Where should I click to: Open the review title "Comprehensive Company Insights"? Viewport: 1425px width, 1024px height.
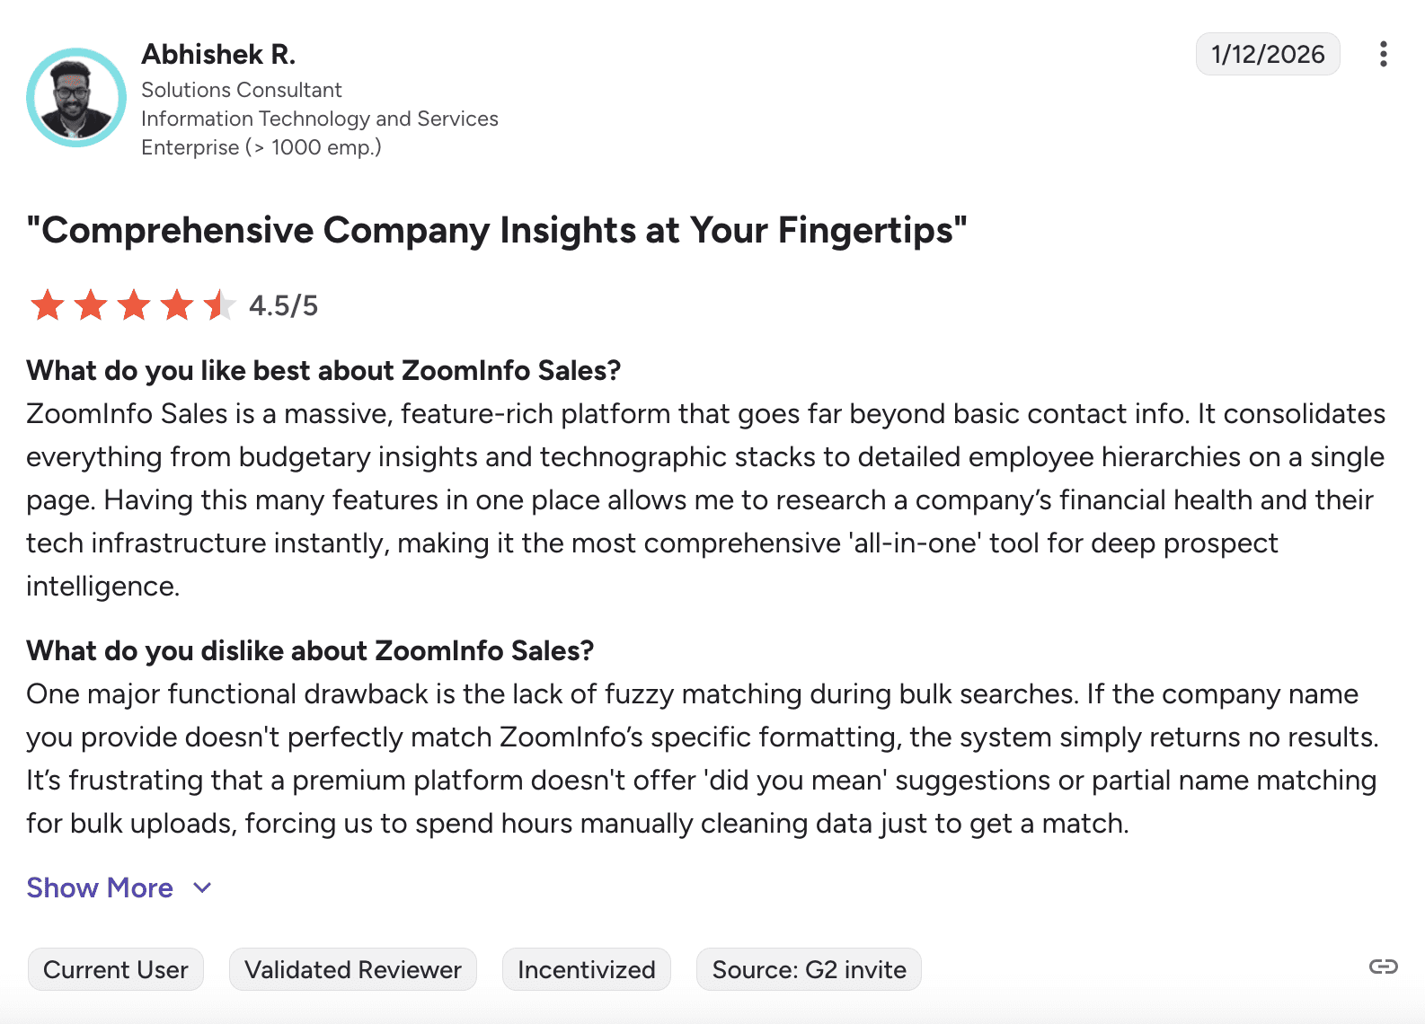tap(497, 230)
